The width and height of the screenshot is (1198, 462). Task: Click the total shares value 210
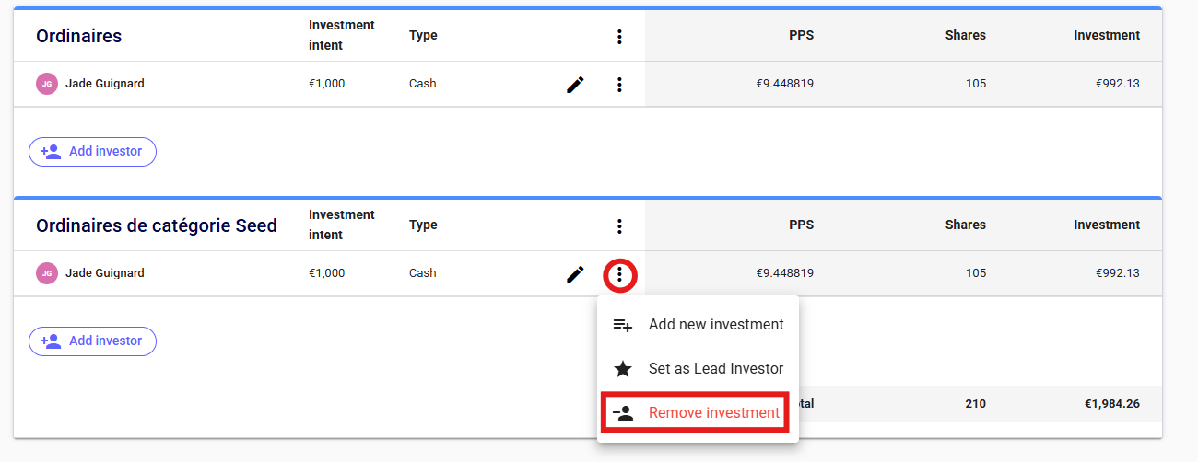pyautogui.click(x=974, y=404)
